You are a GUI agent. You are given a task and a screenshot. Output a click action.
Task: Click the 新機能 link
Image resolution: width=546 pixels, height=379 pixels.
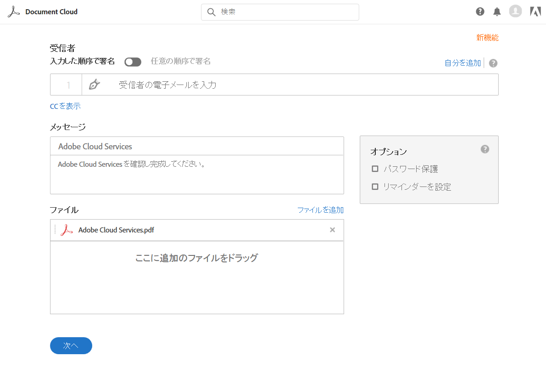[x=487, y=38]
